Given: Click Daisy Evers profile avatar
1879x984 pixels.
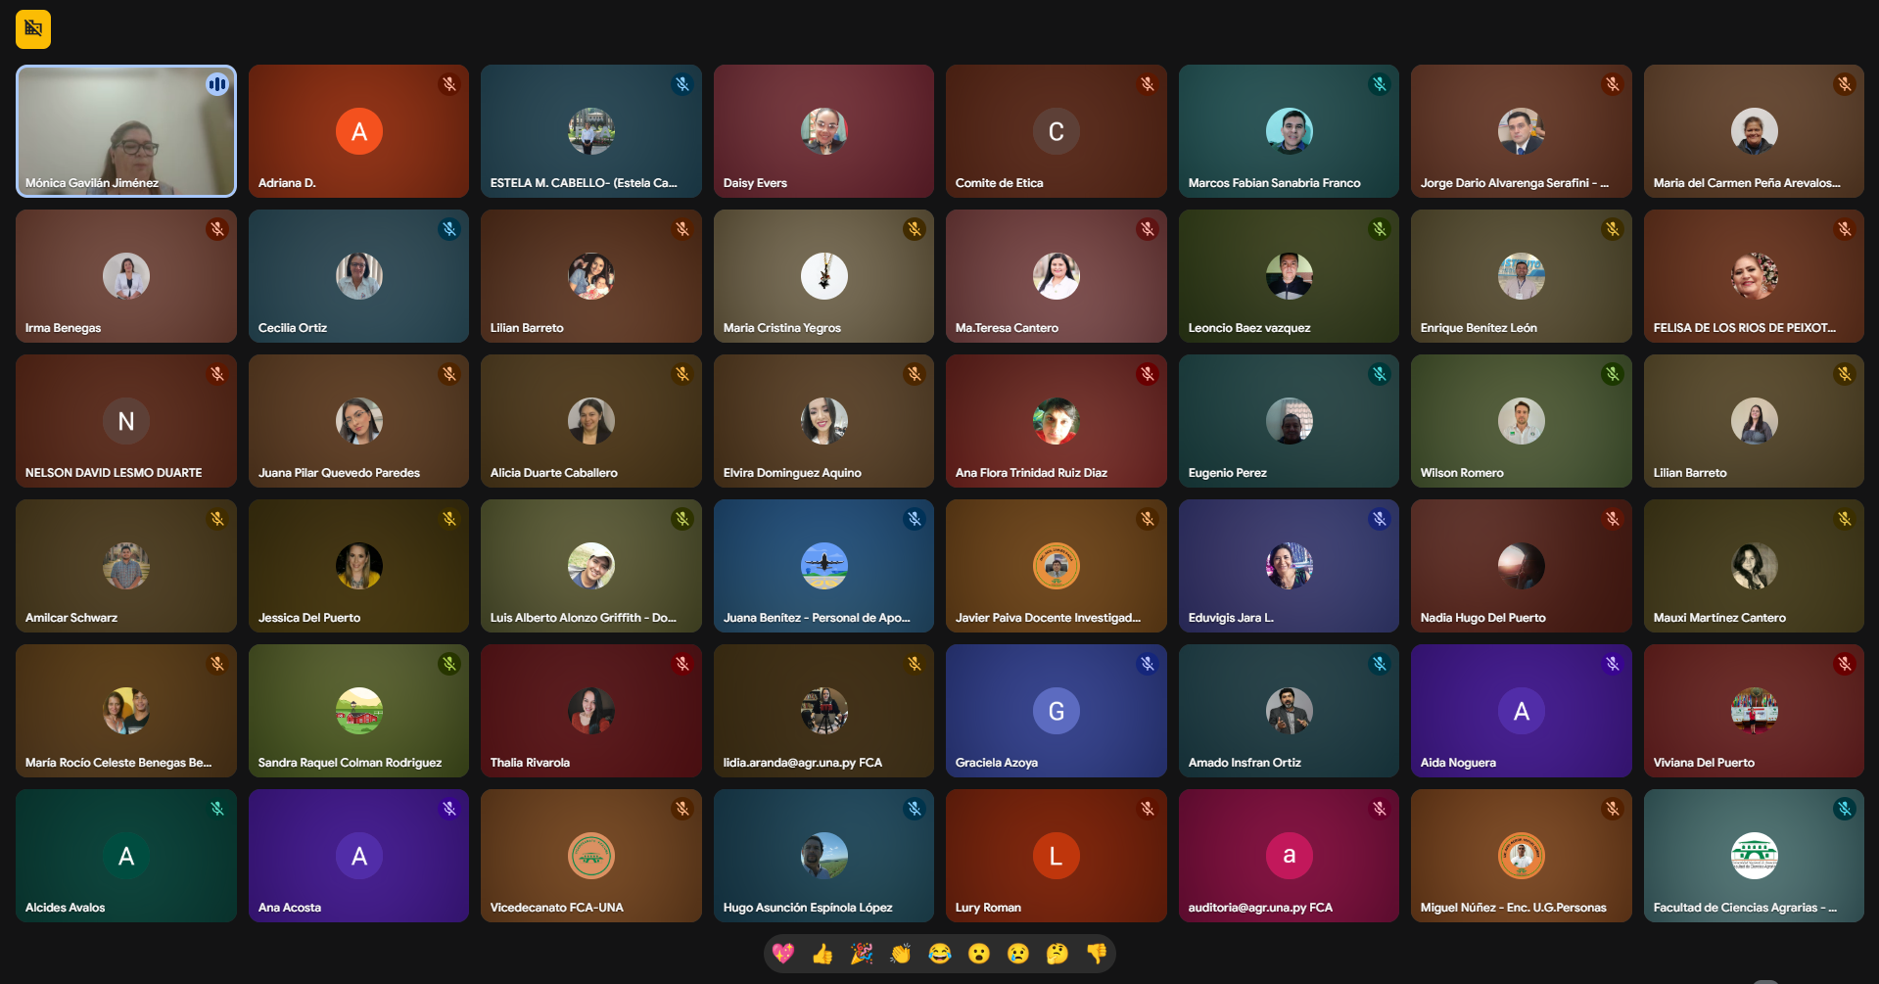Looking at the screenshot, I should [x=823, y=131].
